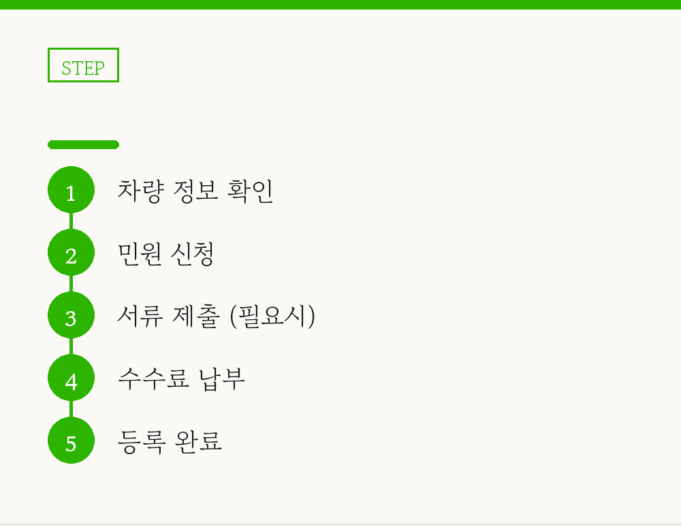Click the green top header stripe

pyautogui.click(x=340, y=5)
